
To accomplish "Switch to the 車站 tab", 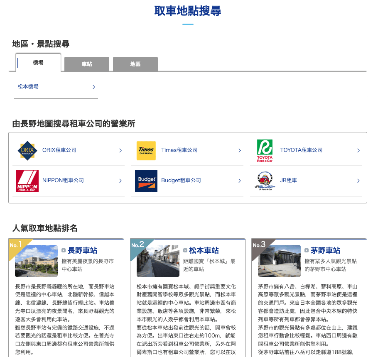I will coord(87,64).
